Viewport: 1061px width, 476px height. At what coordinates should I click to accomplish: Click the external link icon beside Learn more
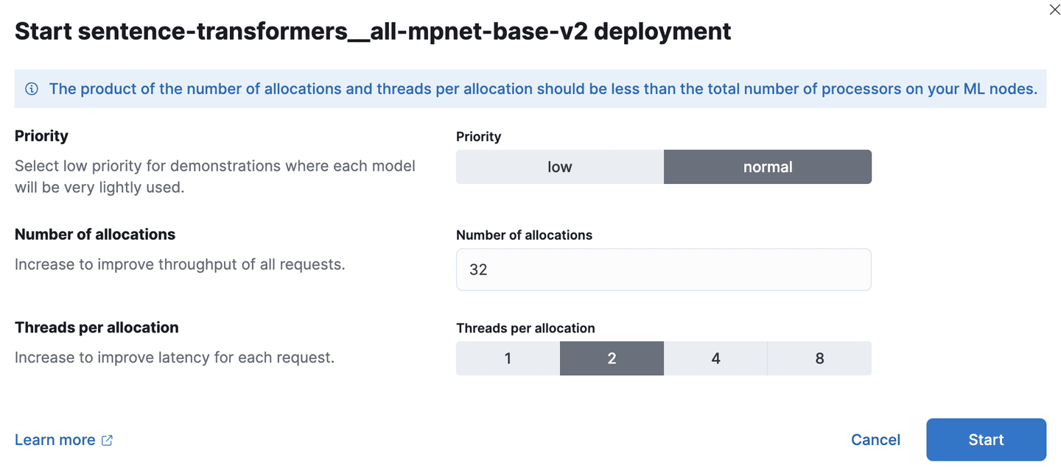tap(107, 440)
